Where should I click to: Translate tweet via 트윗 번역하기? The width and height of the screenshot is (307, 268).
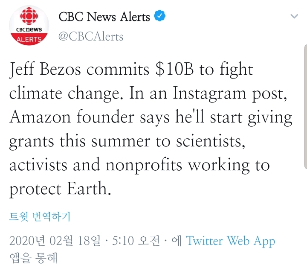click(x=40, y=216)
